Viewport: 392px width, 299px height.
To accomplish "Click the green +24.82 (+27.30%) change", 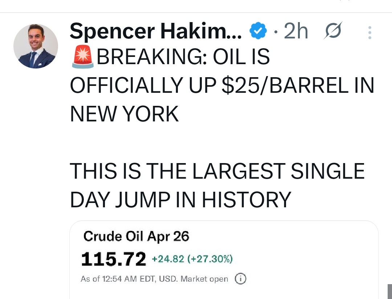I will pyautogui.click(x=192, y=259).
